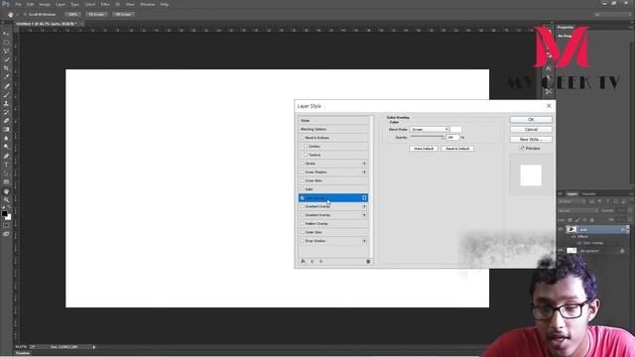Viewport: 635px width, 357px height.
Task: Click the lock icon on Background layer
Action: [622, 251]
